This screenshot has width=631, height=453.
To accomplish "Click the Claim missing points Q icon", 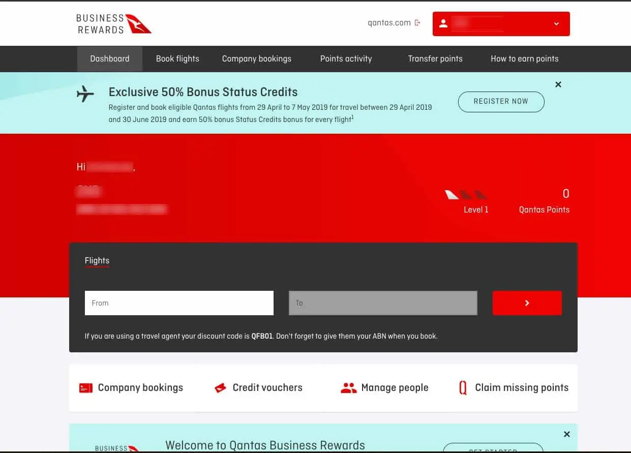I will [x=463, y=388].
